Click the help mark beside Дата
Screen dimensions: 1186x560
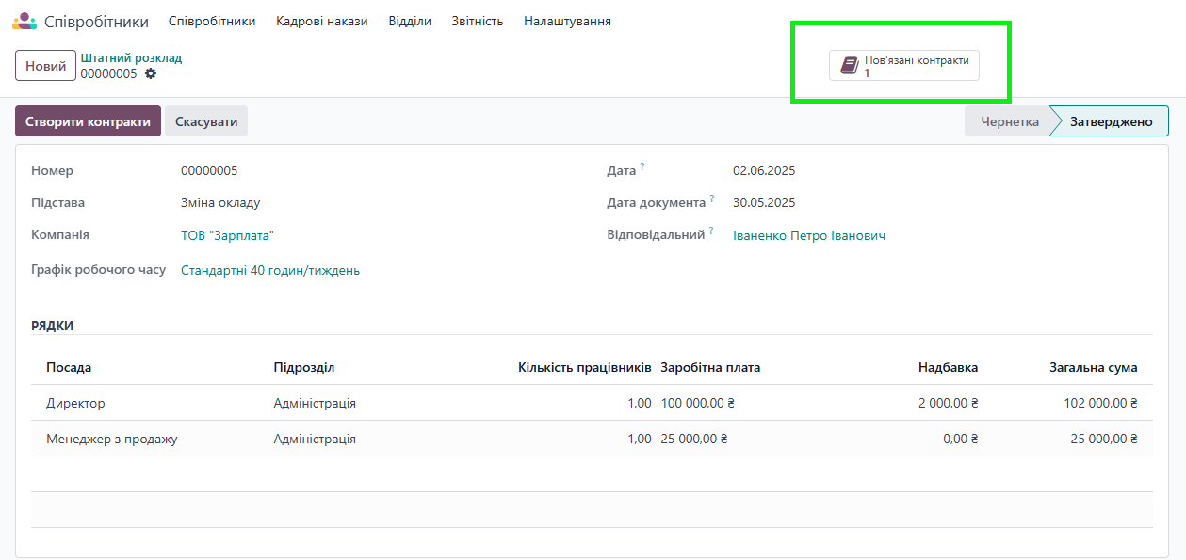pyautogui.click(x=642, y=167)
